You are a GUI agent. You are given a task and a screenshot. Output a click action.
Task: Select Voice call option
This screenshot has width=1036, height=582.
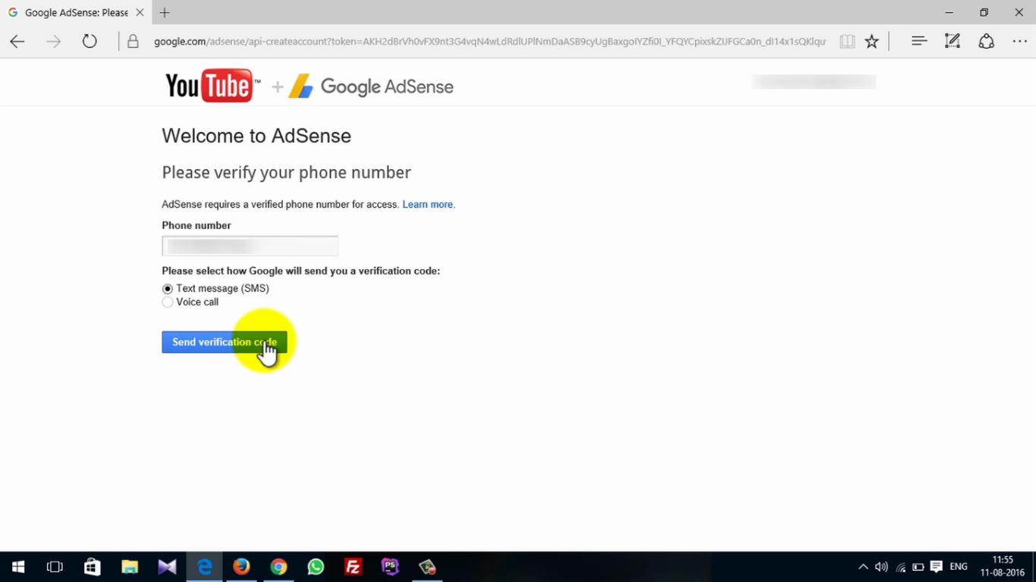click(168, 302)
